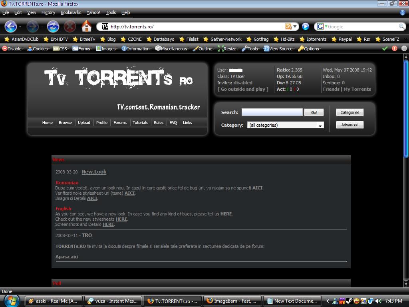Click the grey circle indicator in developer toolbar
Viewport: 409px width, 307px height.
click(x=404, y=48)
